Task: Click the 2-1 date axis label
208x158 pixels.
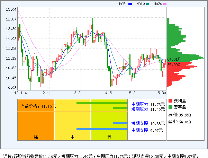Action: [x=46, y=93]
